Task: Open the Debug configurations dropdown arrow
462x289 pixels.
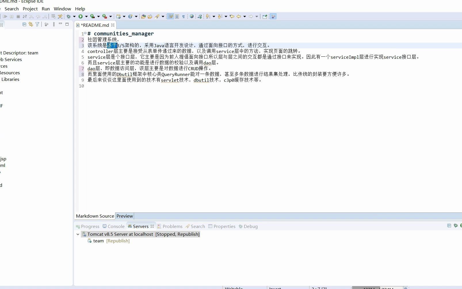Action: point(74,16)
